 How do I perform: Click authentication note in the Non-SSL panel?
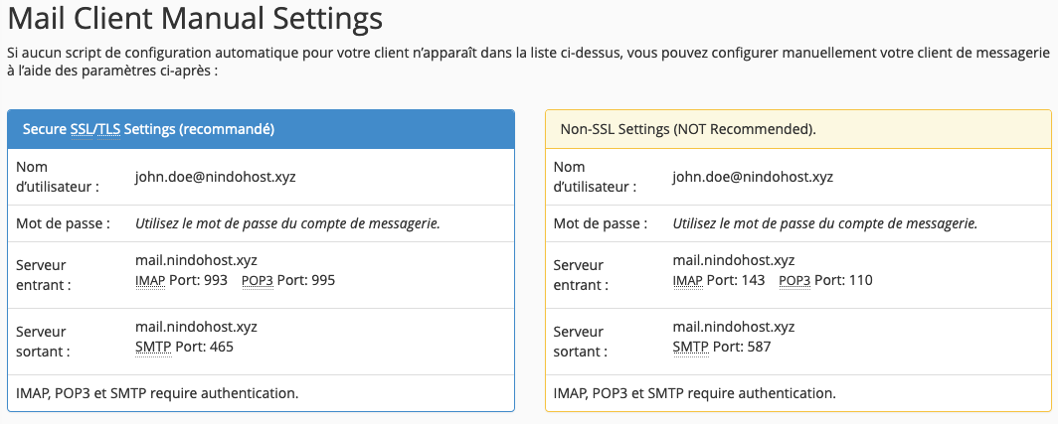694,393
